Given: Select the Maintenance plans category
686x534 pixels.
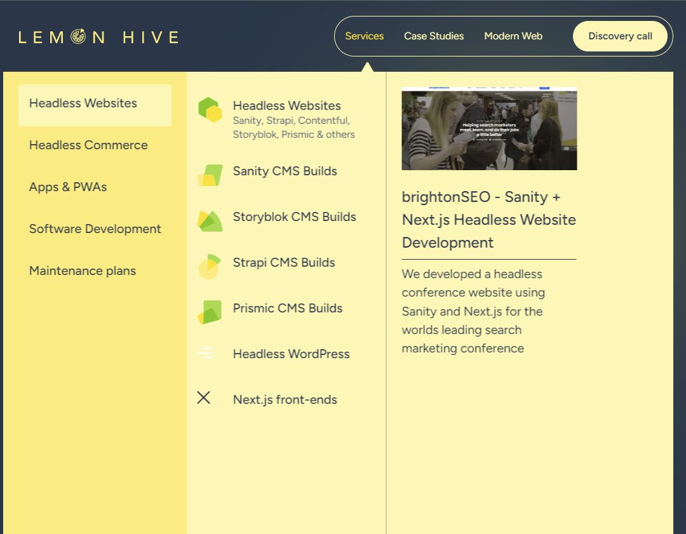Looking at the screenshot, I should point(82,270).
